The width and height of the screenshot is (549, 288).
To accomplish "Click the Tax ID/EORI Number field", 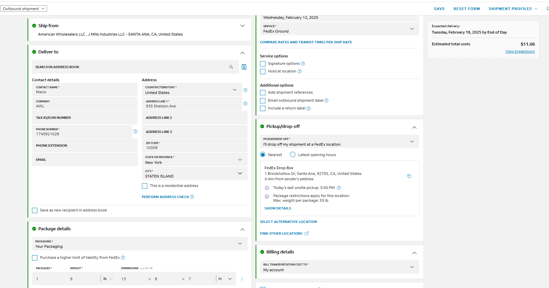I will (85, 118).
